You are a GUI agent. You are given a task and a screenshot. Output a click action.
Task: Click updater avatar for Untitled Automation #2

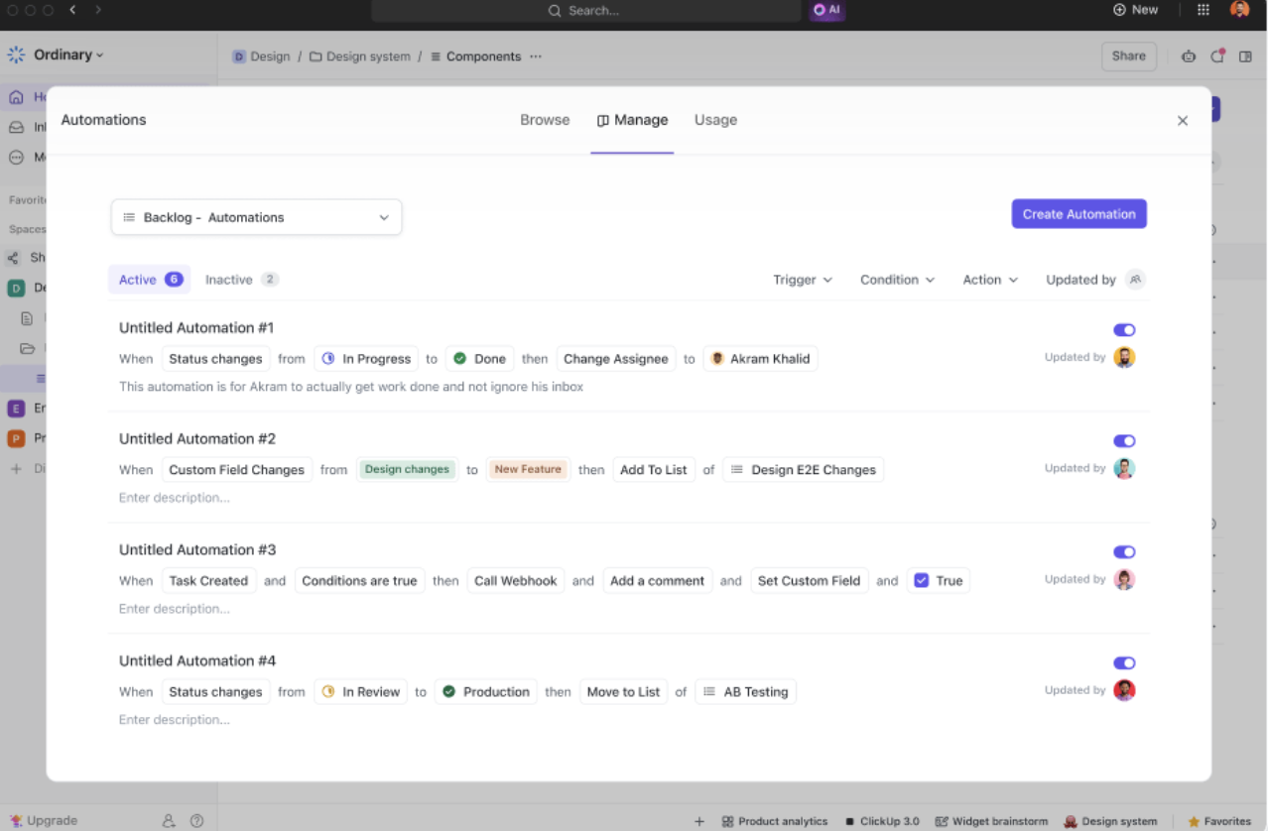(x=1124, y=468)
